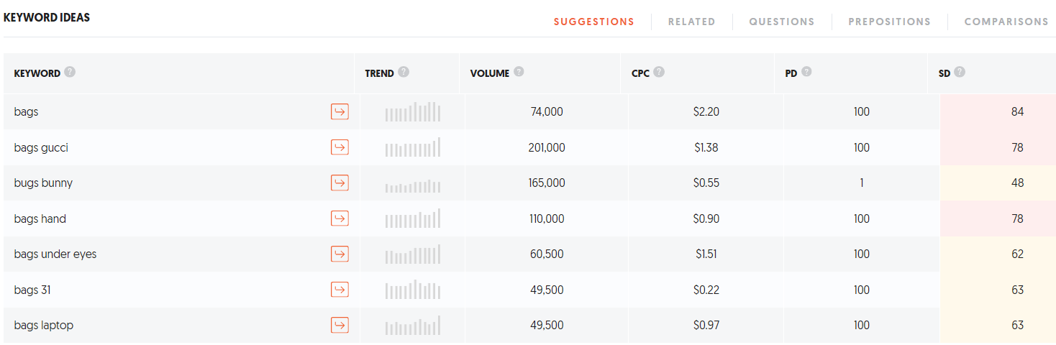Go to the Comparisons tab
This screenshot has width=1056, height=345.
coord(1006,22)
